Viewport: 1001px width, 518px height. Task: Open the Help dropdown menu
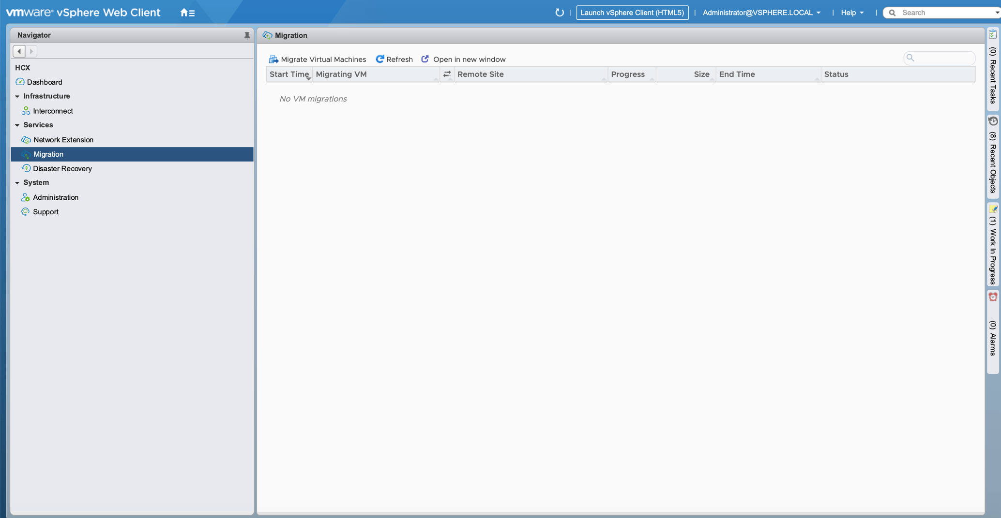click(852, 13)
